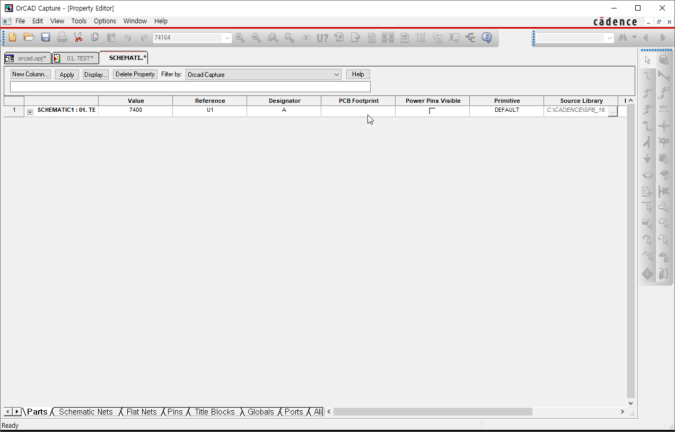
Task: Select the Title Blocks tab
Action: point(215,412)
